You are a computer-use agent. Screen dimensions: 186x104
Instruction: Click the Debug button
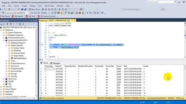click(x=44, y=13)
